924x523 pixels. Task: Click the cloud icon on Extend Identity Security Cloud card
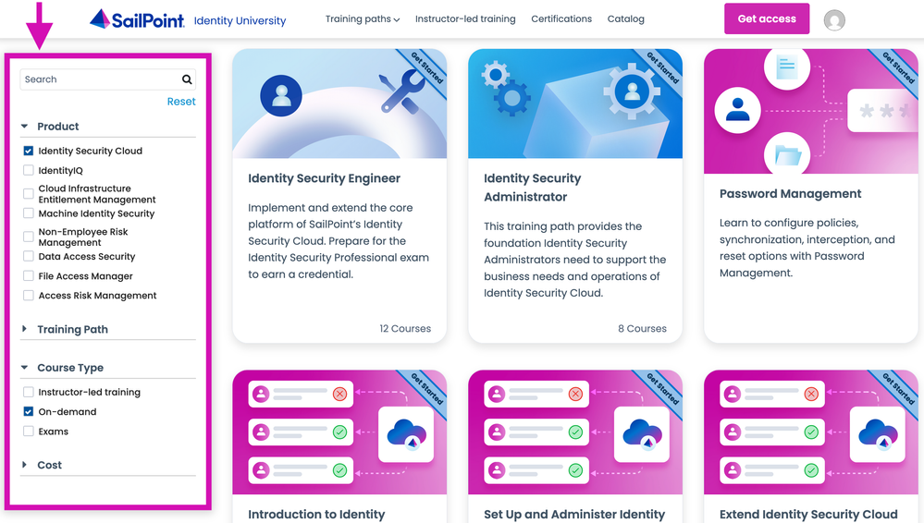point(878,432)
